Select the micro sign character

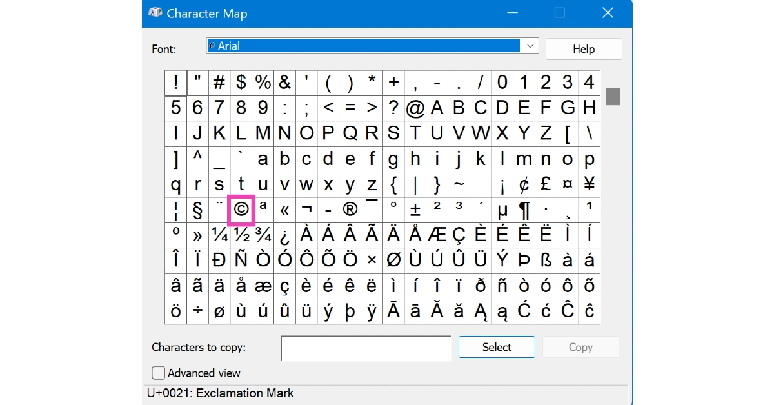(502, 210)
